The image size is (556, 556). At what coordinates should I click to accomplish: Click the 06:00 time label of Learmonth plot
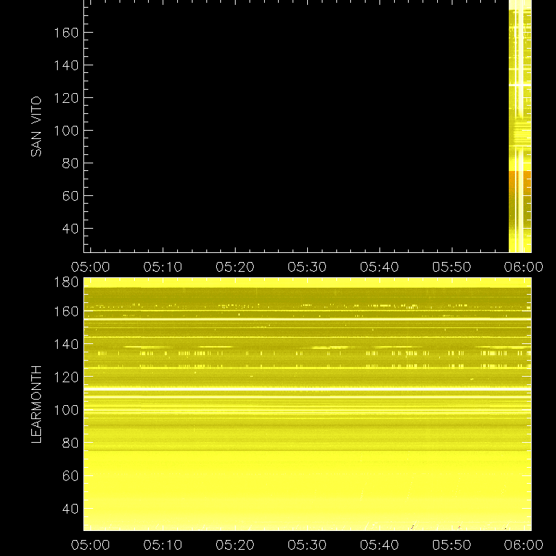tap(524, 545)
